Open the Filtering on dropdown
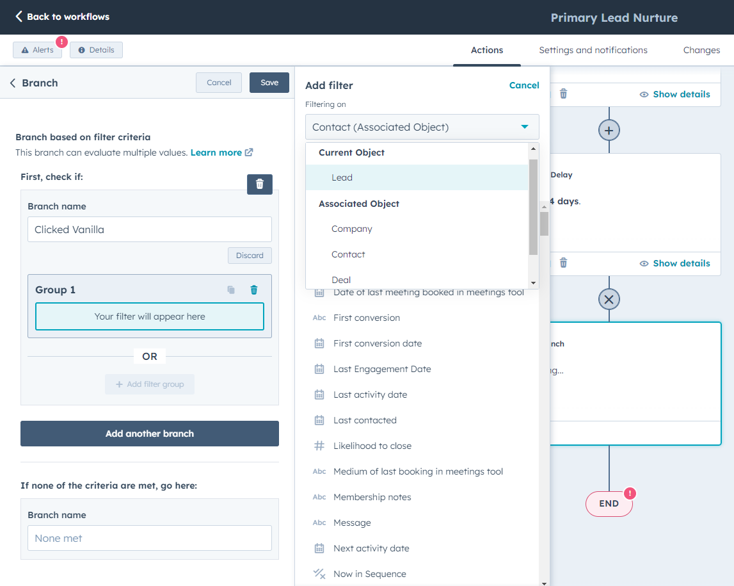The height and width of the screenshot is (586, 734). (x=422, y=127)
